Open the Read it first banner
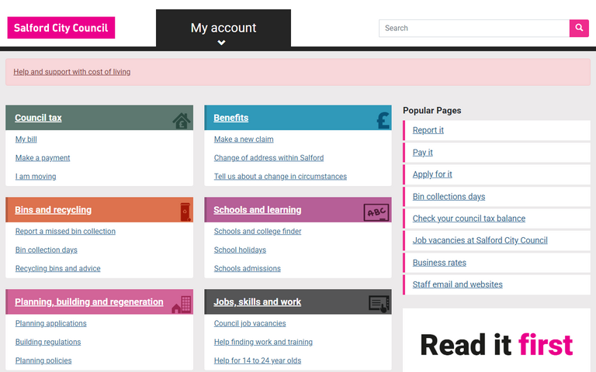The height and width of the screenshot is (372, 596). click(497, 344)
